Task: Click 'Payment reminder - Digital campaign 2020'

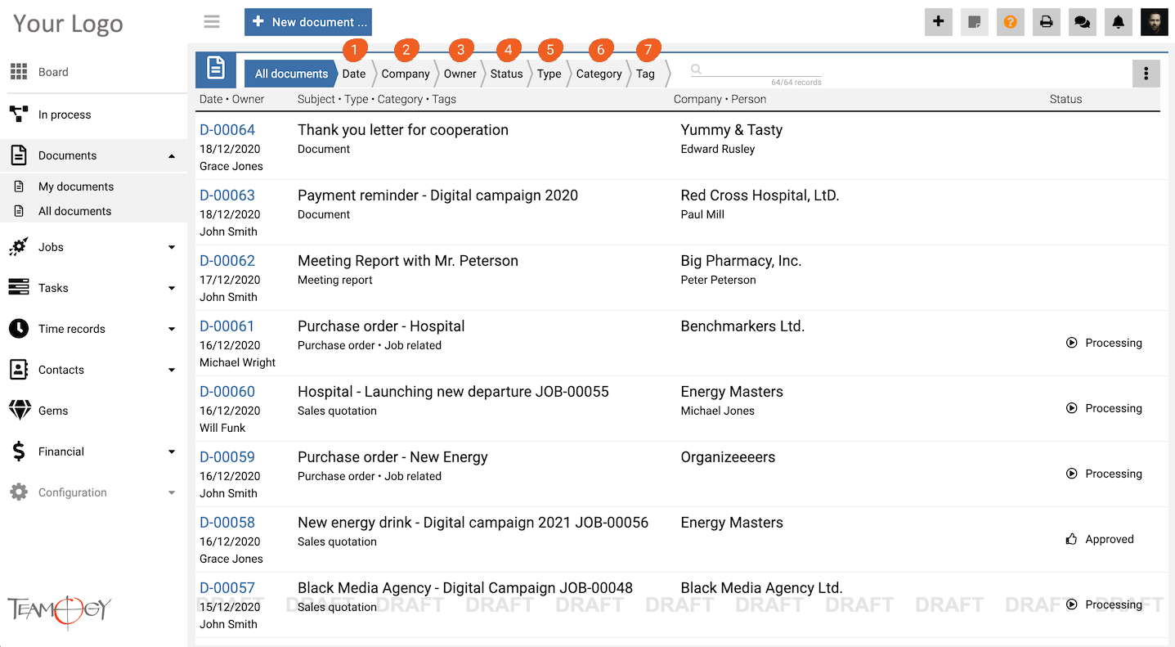Action: click(437, 195)
